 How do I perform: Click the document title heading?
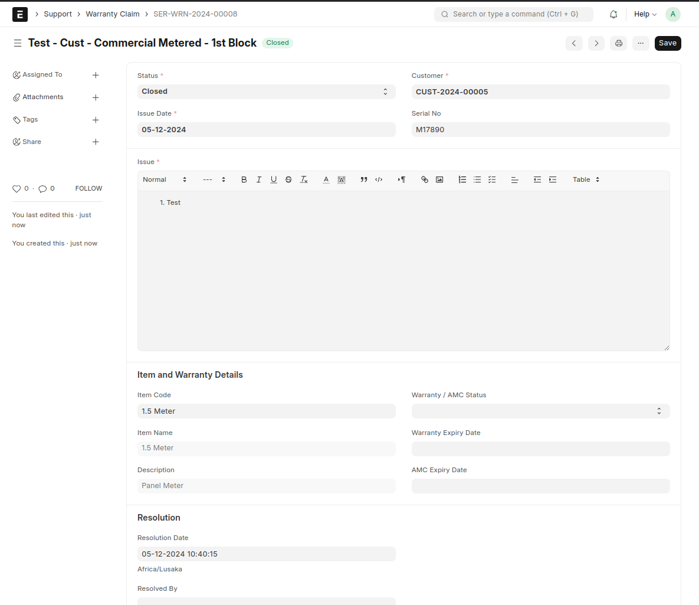(142, 43)
